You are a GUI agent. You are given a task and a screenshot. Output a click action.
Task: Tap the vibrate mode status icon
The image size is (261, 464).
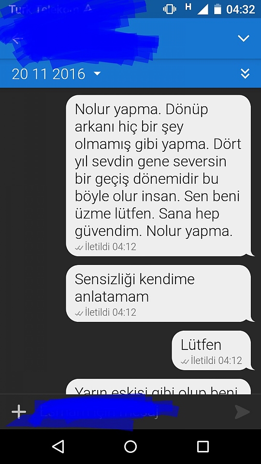click(x=170, y=9)
